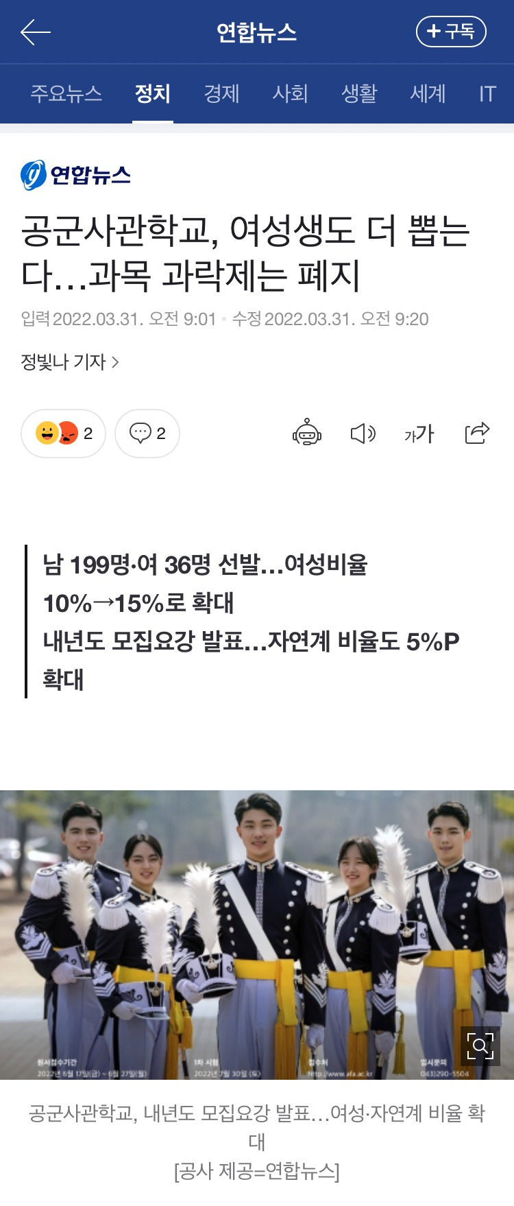The image size is (514, 1206).
Task: Open the emoji reactions button
Action: click(x=64, y=434)
